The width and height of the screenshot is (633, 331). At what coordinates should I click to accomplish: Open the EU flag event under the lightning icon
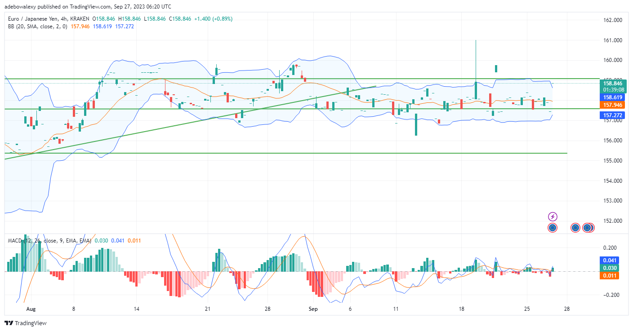(x=553, y=228)
